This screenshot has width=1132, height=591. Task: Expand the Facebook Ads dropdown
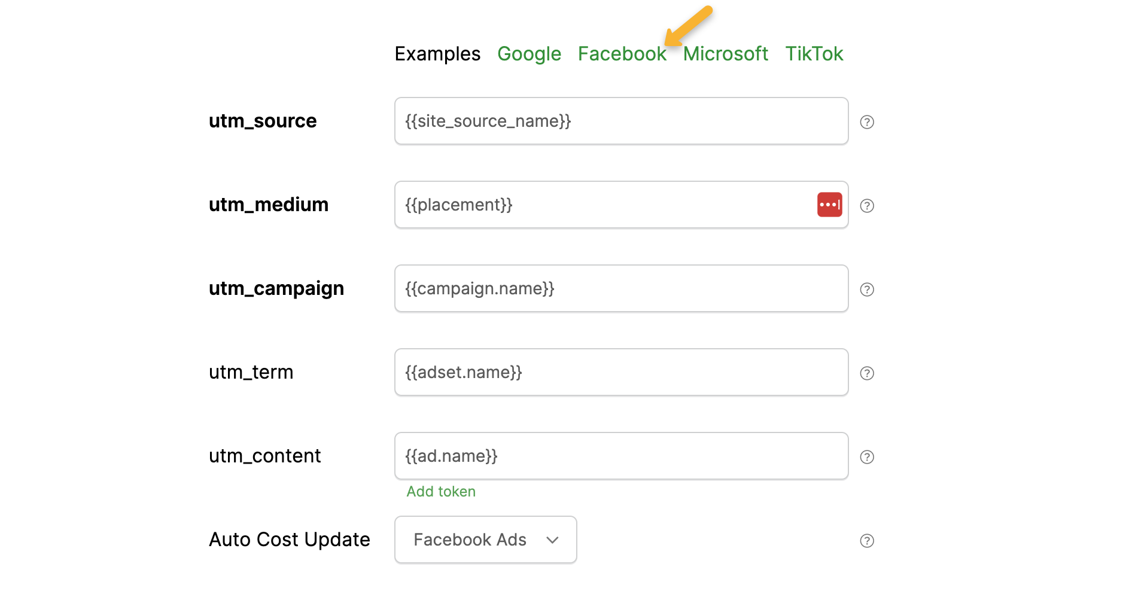coord(485,540)
